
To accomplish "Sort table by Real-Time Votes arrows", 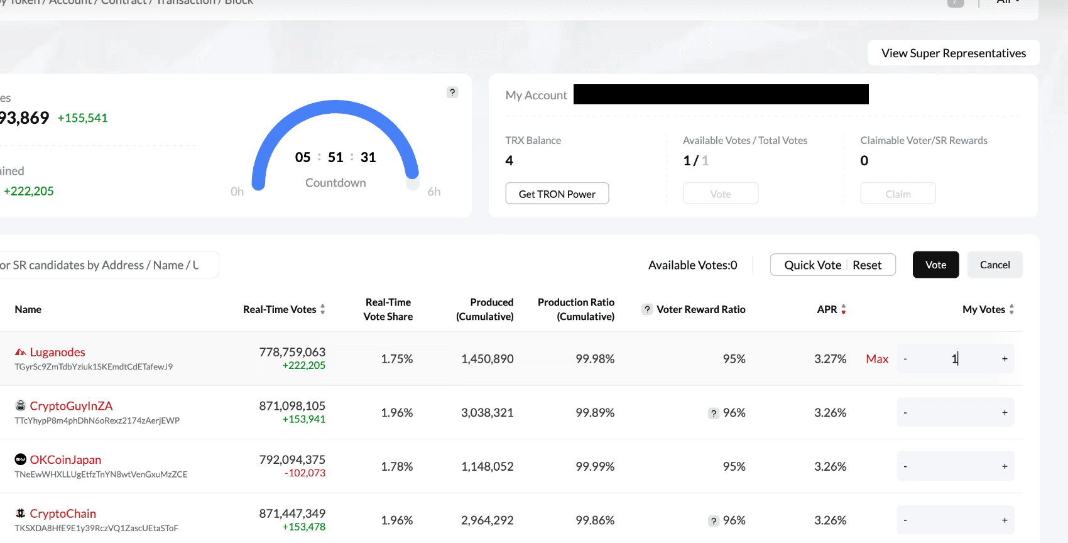I will [323, 309].
